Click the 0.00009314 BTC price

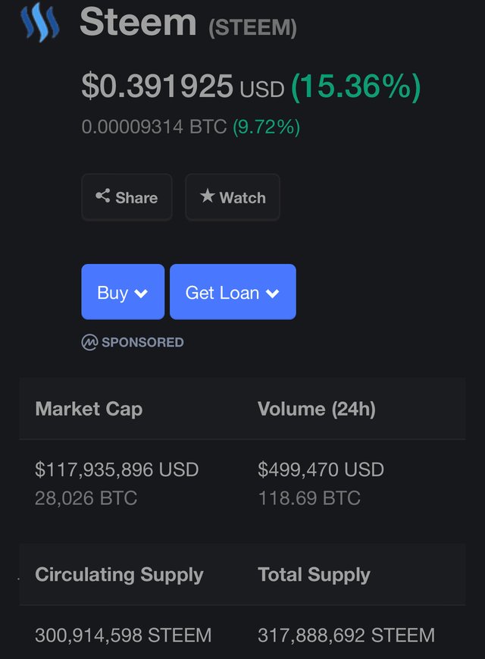[154, 127]
